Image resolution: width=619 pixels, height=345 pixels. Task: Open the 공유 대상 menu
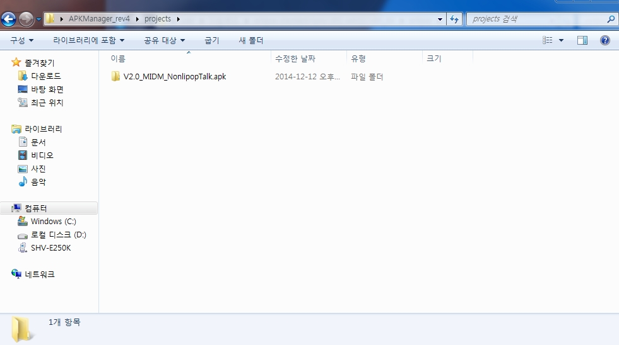tap(164, 40)
